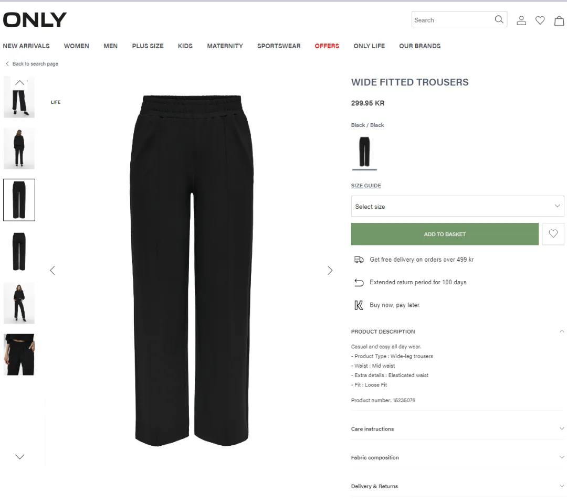
Task: Open wishlist heart icon in header
Action: 540,20
